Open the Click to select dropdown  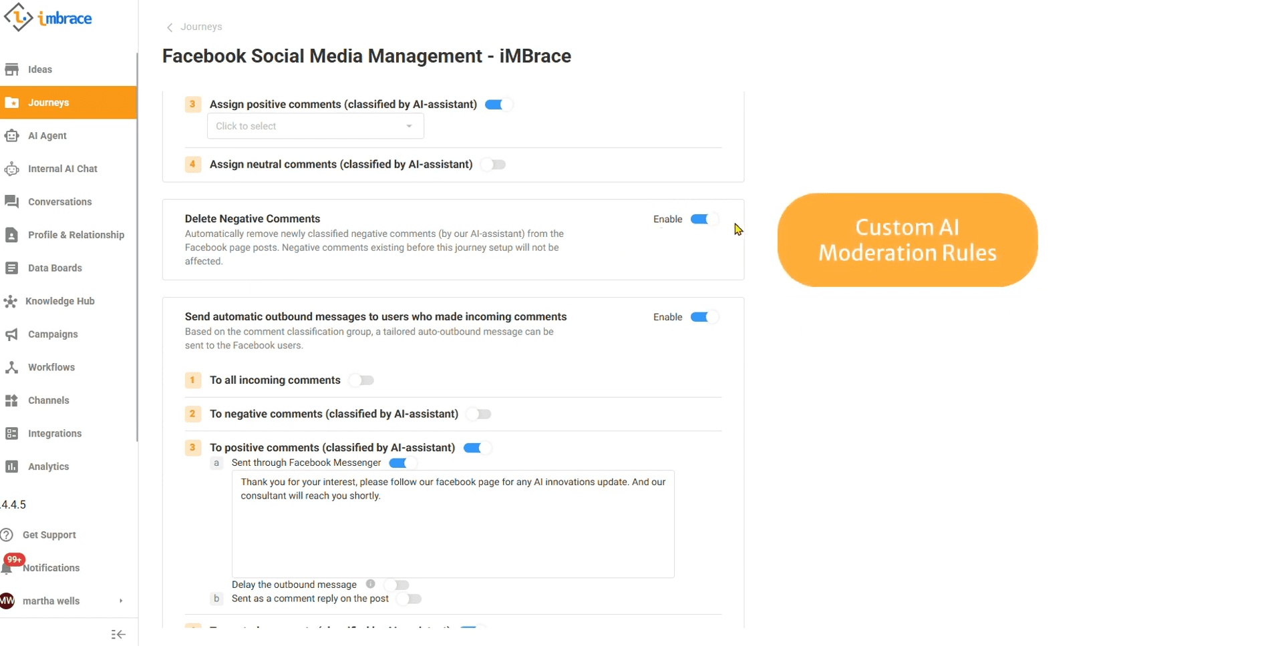(x=315, y=126)
